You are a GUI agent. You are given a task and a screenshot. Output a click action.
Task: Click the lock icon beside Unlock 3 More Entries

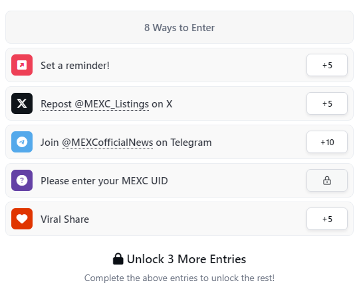(x=118, y=259)
